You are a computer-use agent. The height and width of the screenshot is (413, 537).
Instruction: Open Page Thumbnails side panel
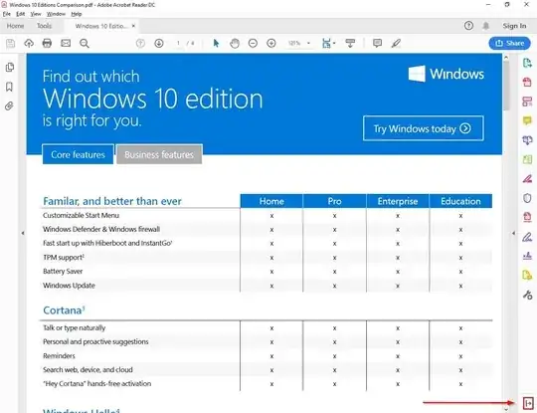(10, 68)
